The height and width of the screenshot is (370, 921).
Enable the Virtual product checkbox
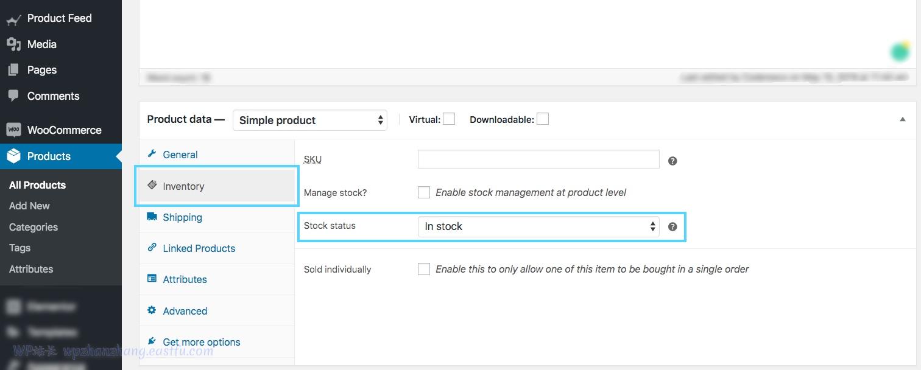[x=449, y=119]
